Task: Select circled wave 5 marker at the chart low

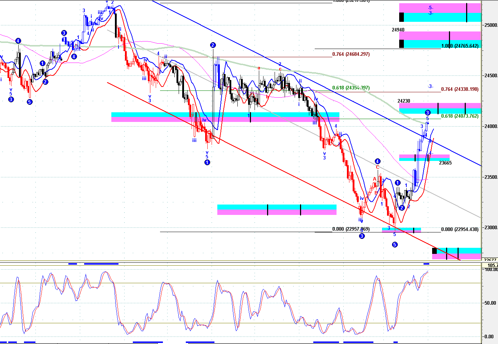Action: point(395,245)
